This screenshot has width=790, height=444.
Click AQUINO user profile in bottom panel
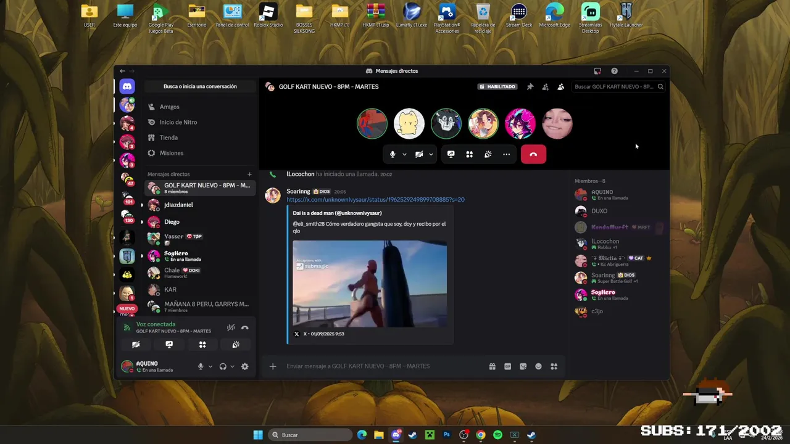click(156, 366)
